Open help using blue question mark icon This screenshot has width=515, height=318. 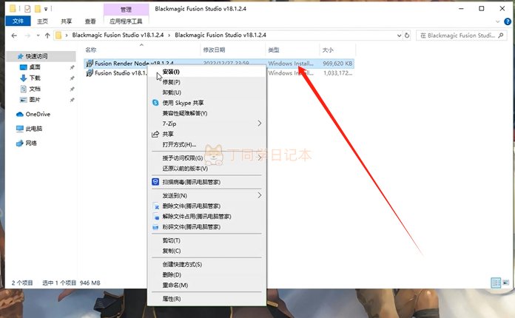[508, 21]
